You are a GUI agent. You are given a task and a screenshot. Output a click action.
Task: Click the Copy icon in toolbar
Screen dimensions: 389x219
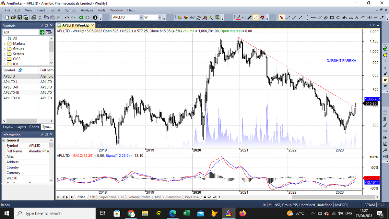46,18
